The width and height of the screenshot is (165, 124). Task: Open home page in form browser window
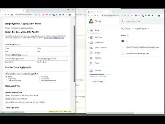point(12,14)
